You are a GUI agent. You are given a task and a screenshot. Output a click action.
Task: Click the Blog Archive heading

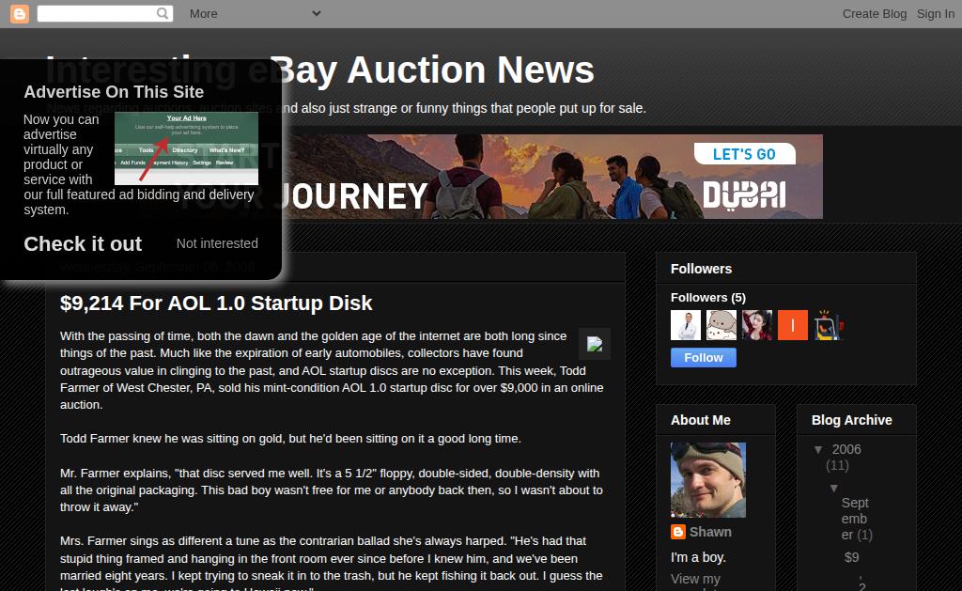click(851, 420)
